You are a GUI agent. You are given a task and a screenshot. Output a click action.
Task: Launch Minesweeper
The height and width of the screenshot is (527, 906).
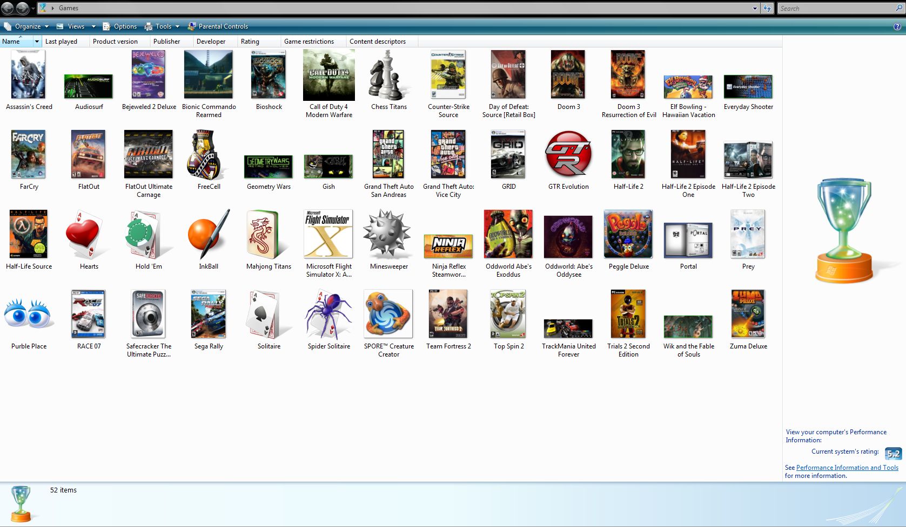pyautogui.click(x=388, y=234)
